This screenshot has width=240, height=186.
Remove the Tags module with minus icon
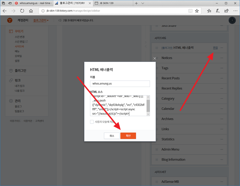point(222,68)
